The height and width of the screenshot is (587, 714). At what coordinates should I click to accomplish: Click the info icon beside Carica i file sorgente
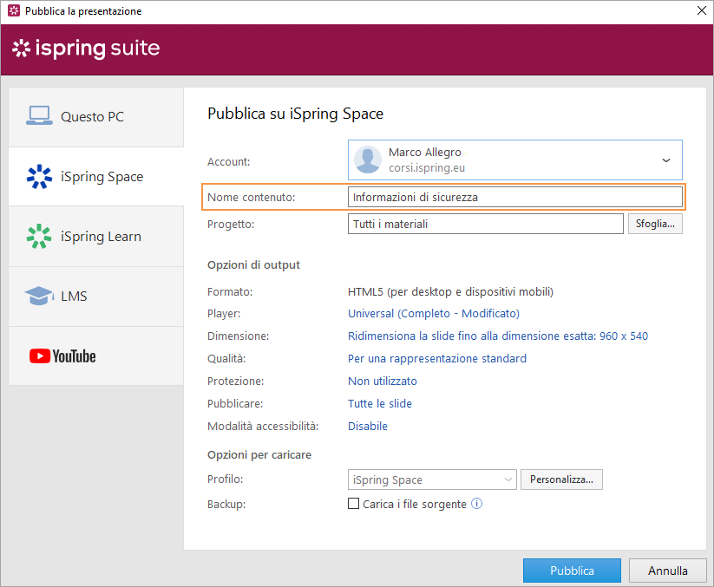pyautogui.click(x=476, y=503)
